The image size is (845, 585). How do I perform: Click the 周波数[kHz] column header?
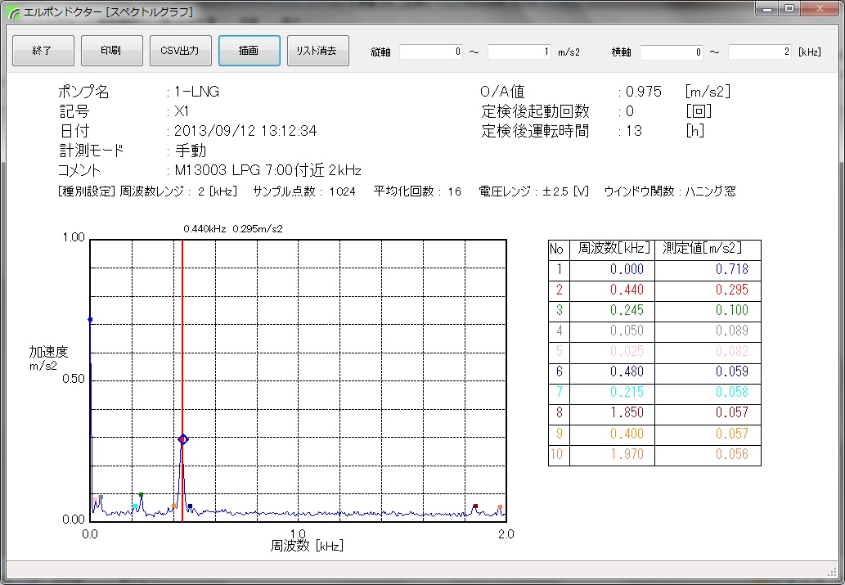[611, 249]
